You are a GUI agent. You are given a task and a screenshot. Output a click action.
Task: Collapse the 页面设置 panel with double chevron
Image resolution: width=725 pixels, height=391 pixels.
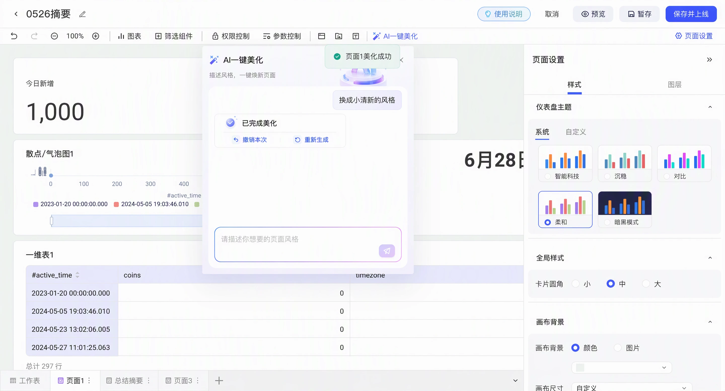click(x=710, y=60)
